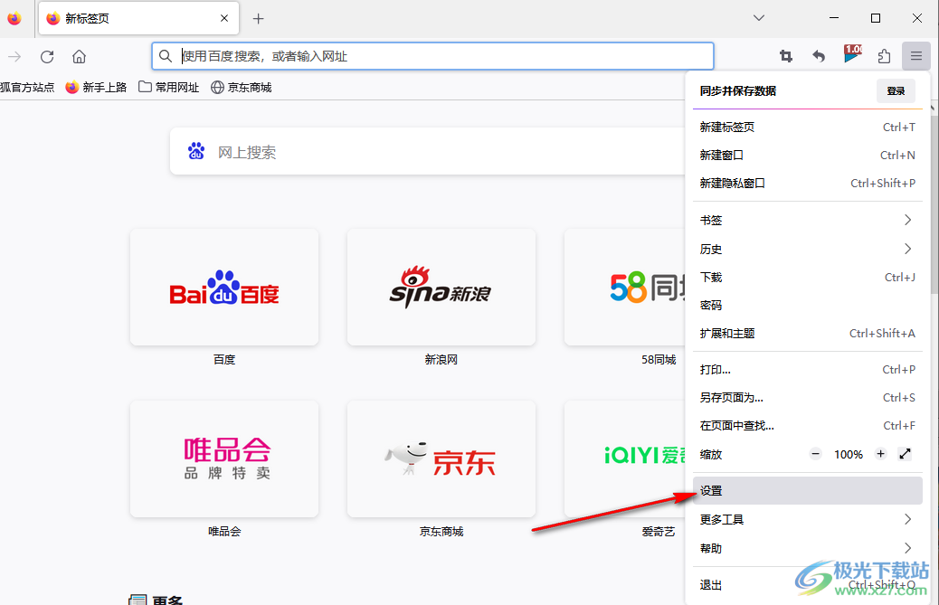Select 新建标签页 menu item
The width and height of the screenshot is (939, 605).
(x=807, y=127)
